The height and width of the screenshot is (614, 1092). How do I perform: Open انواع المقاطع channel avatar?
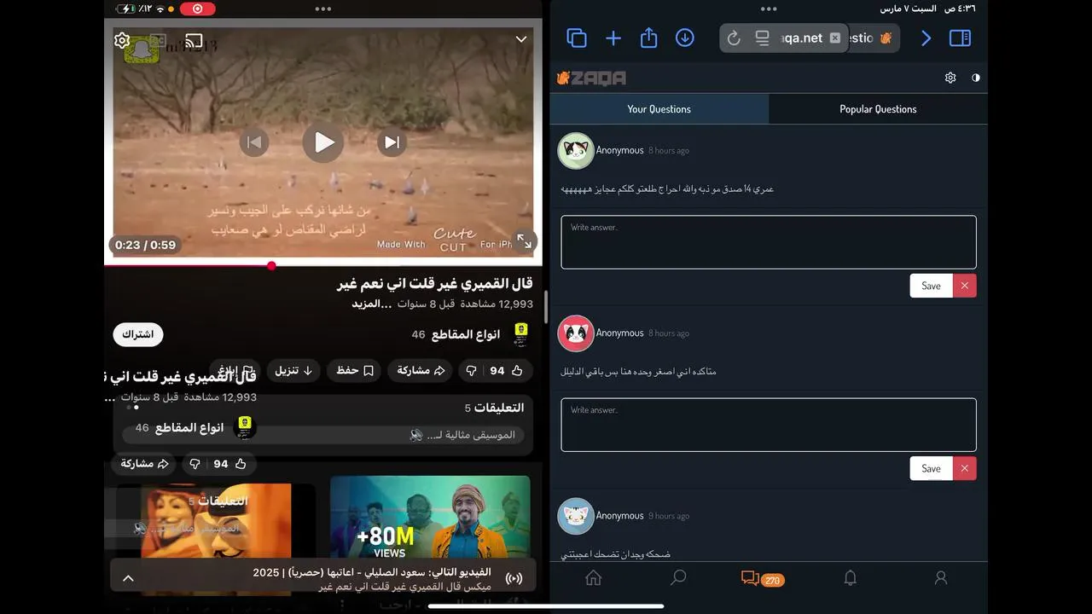(x=521, y=334)
